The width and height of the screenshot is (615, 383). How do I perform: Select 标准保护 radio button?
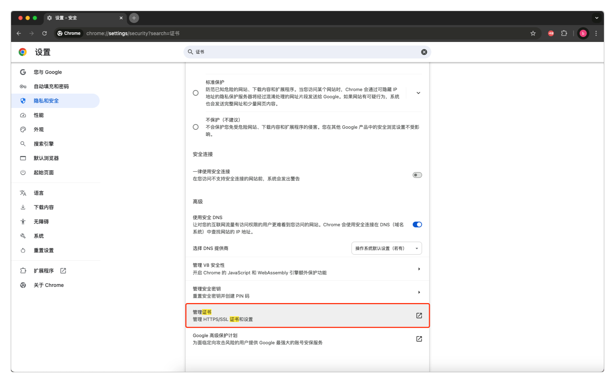point(196,93)
